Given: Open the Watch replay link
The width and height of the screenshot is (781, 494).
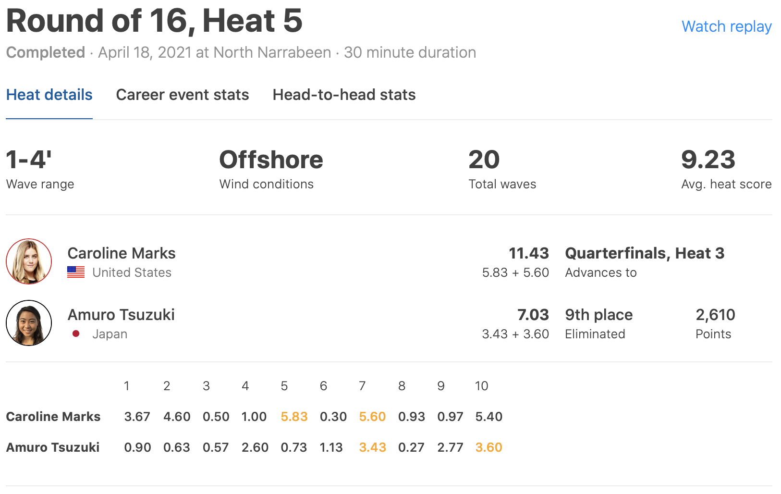Looking at the screenshot, I should [x=726, y=26].
